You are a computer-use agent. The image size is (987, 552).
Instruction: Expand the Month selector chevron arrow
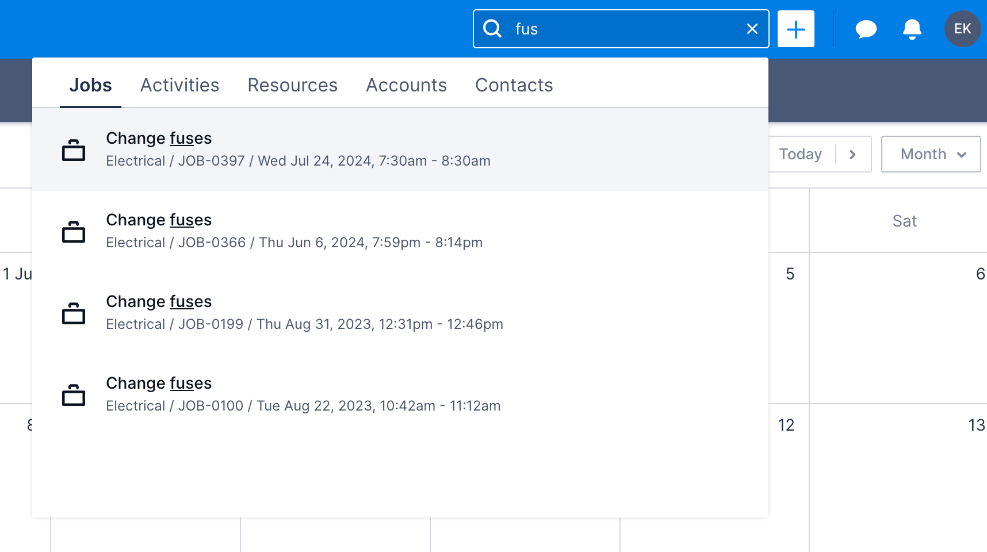961,154
